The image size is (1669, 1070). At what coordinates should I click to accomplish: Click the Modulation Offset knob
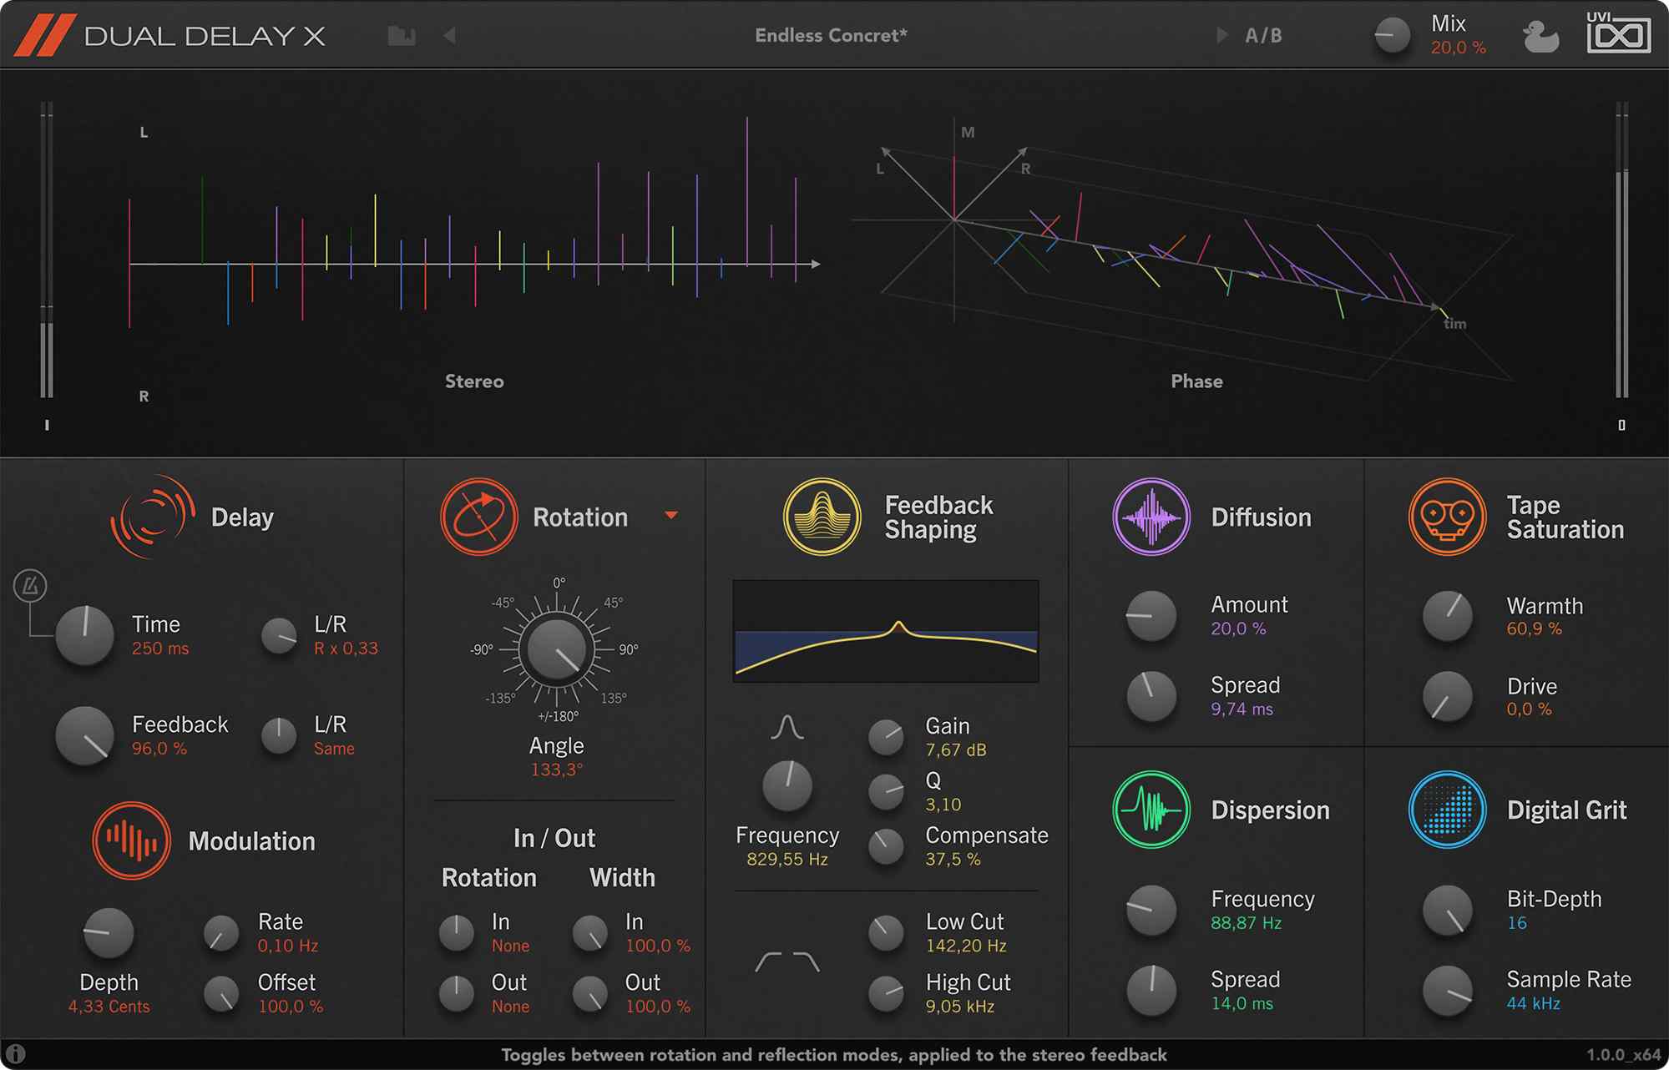(221, 993)
